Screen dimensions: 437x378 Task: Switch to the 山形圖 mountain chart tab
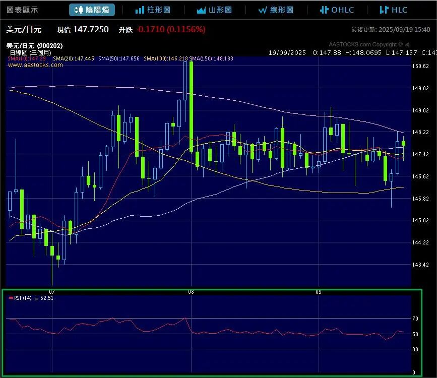pyautogui.click(x=214, y=10)
